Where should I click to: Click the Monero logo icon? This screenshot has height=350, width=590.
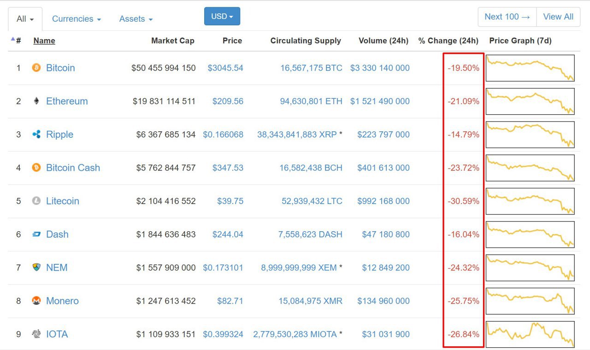(36, 301)
